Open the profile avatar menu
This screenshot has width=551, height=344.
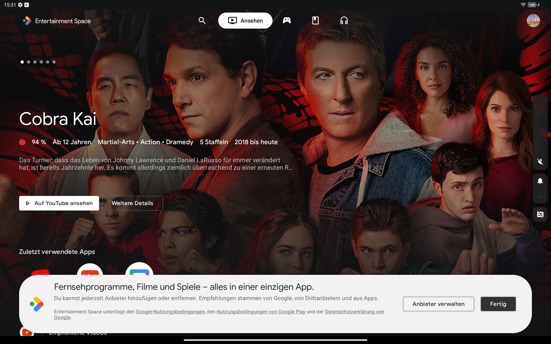click(533, 21)
